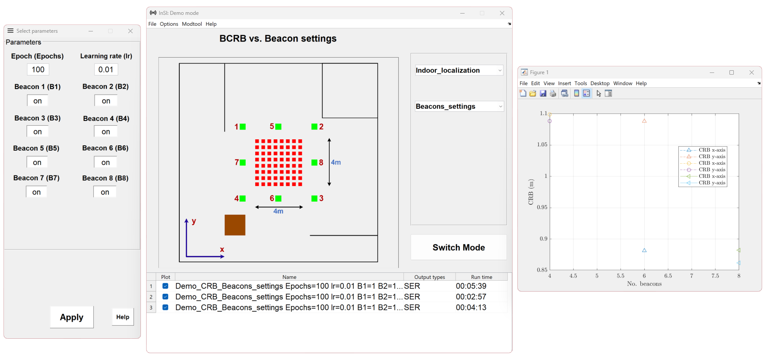Viewport: 770px width, 361px height.
Task: Click the Learning rate input field
Action: [106, 69]
